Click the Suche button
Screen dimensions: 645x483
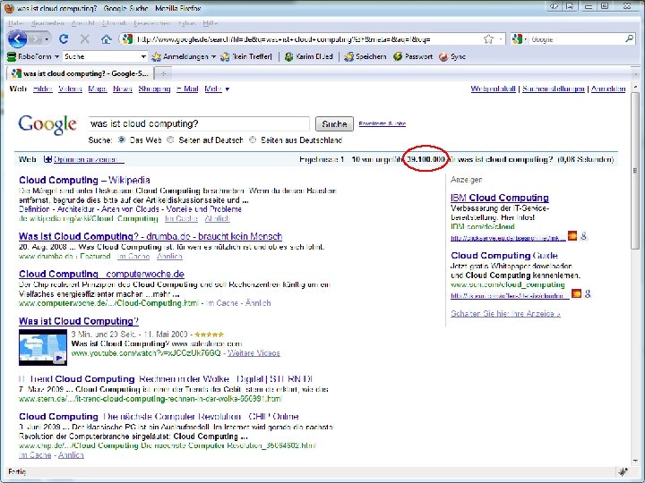pos(334,124)
